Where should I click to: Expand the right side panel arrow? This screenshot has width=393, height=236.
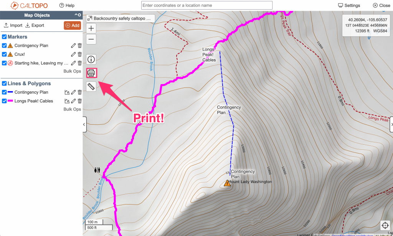(x=391, y=124)
